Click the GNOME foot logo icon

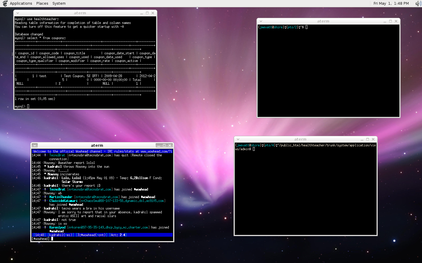5,4
